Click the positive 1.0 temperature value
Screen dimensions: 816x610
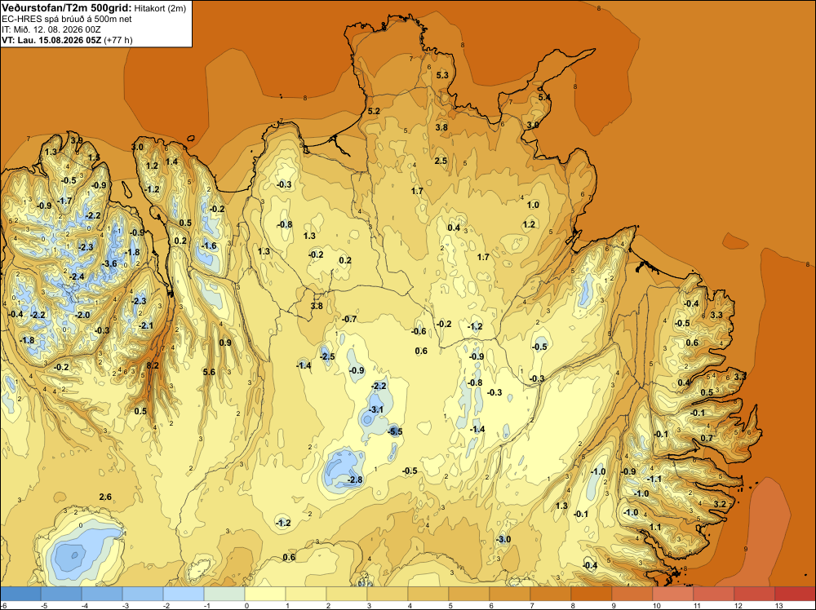533,205
